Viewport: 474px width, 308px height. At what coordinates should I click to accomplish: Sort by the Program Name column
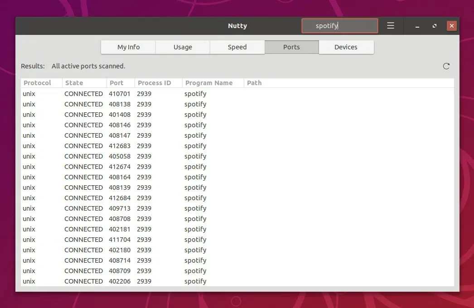point(208,83)
